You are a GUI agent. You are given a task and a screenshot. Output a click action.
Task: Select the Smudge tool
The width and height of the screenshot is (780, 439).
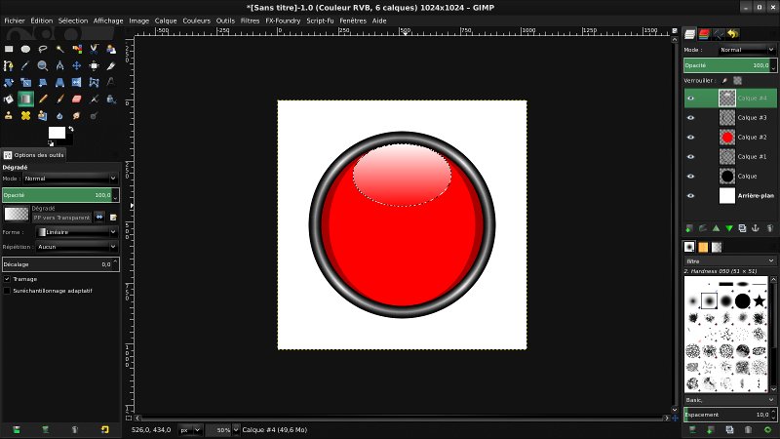(x=77, y=115)
